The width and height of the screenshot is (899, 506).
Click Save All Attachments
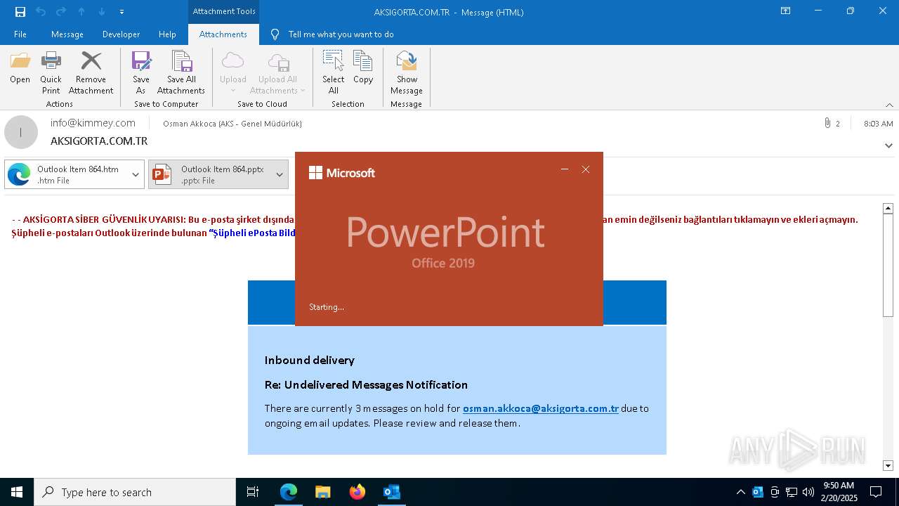tap(181, 73)
